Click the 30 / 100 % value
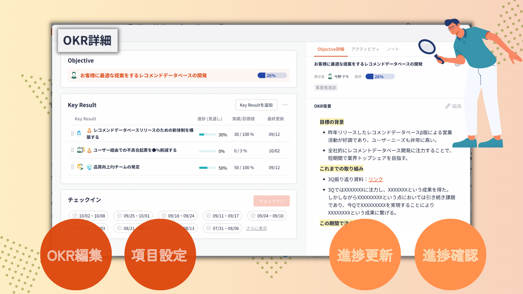 point(244,134)
